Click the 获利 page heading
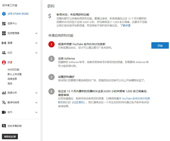 coord(51,6)
